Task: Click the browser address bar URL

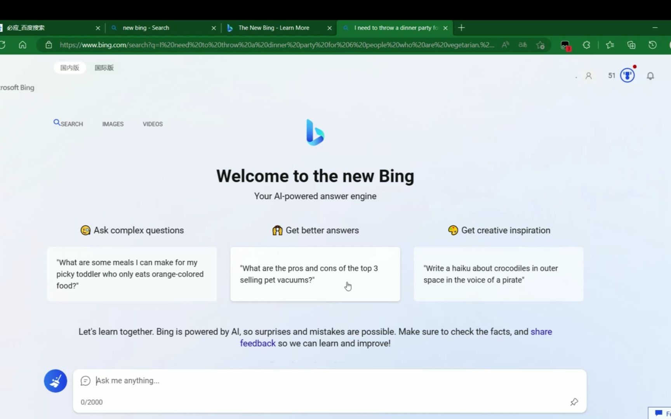Action: pos(277,45)
